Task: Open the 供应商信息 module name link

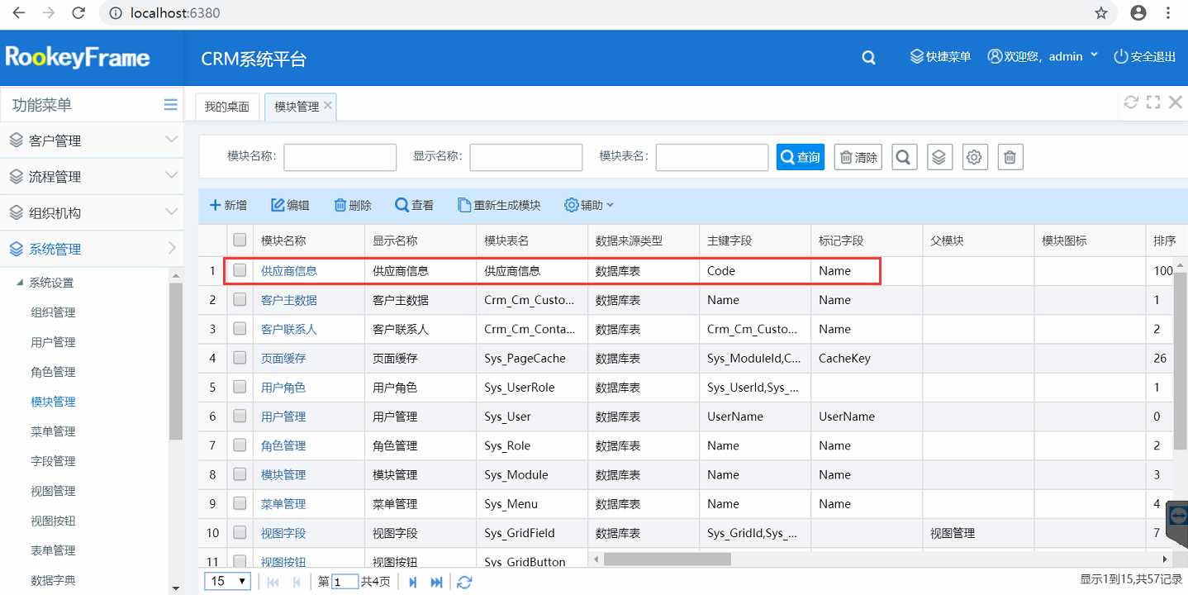Action: pos(289,270)
